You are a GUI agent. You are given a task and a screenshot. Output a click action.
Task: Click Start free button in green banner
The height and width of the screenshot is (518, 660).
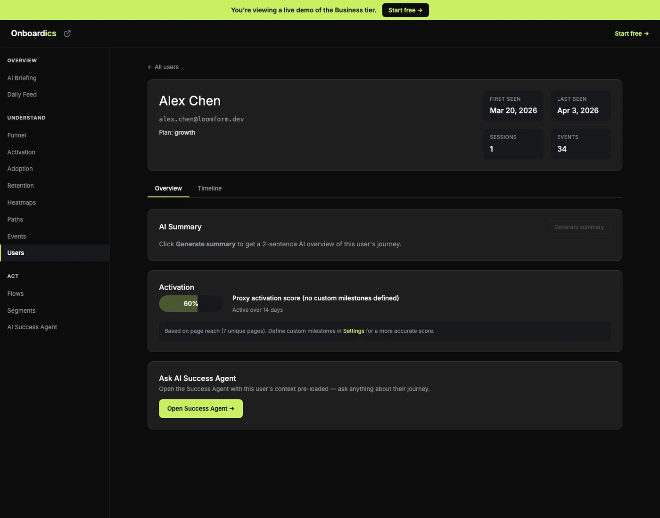[x=405, y=10]
